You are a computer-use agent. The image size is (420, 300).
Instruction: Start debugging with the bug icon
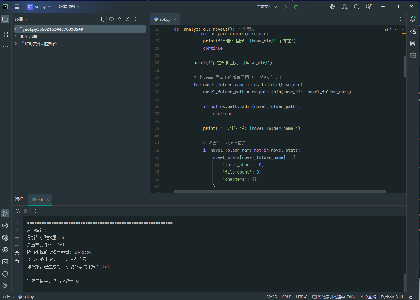tap(296, 7)
